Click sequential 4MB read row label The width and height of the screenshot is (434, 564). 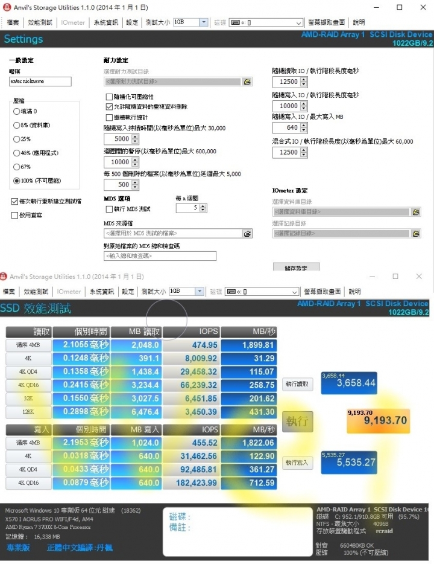[x=28, y=345]
